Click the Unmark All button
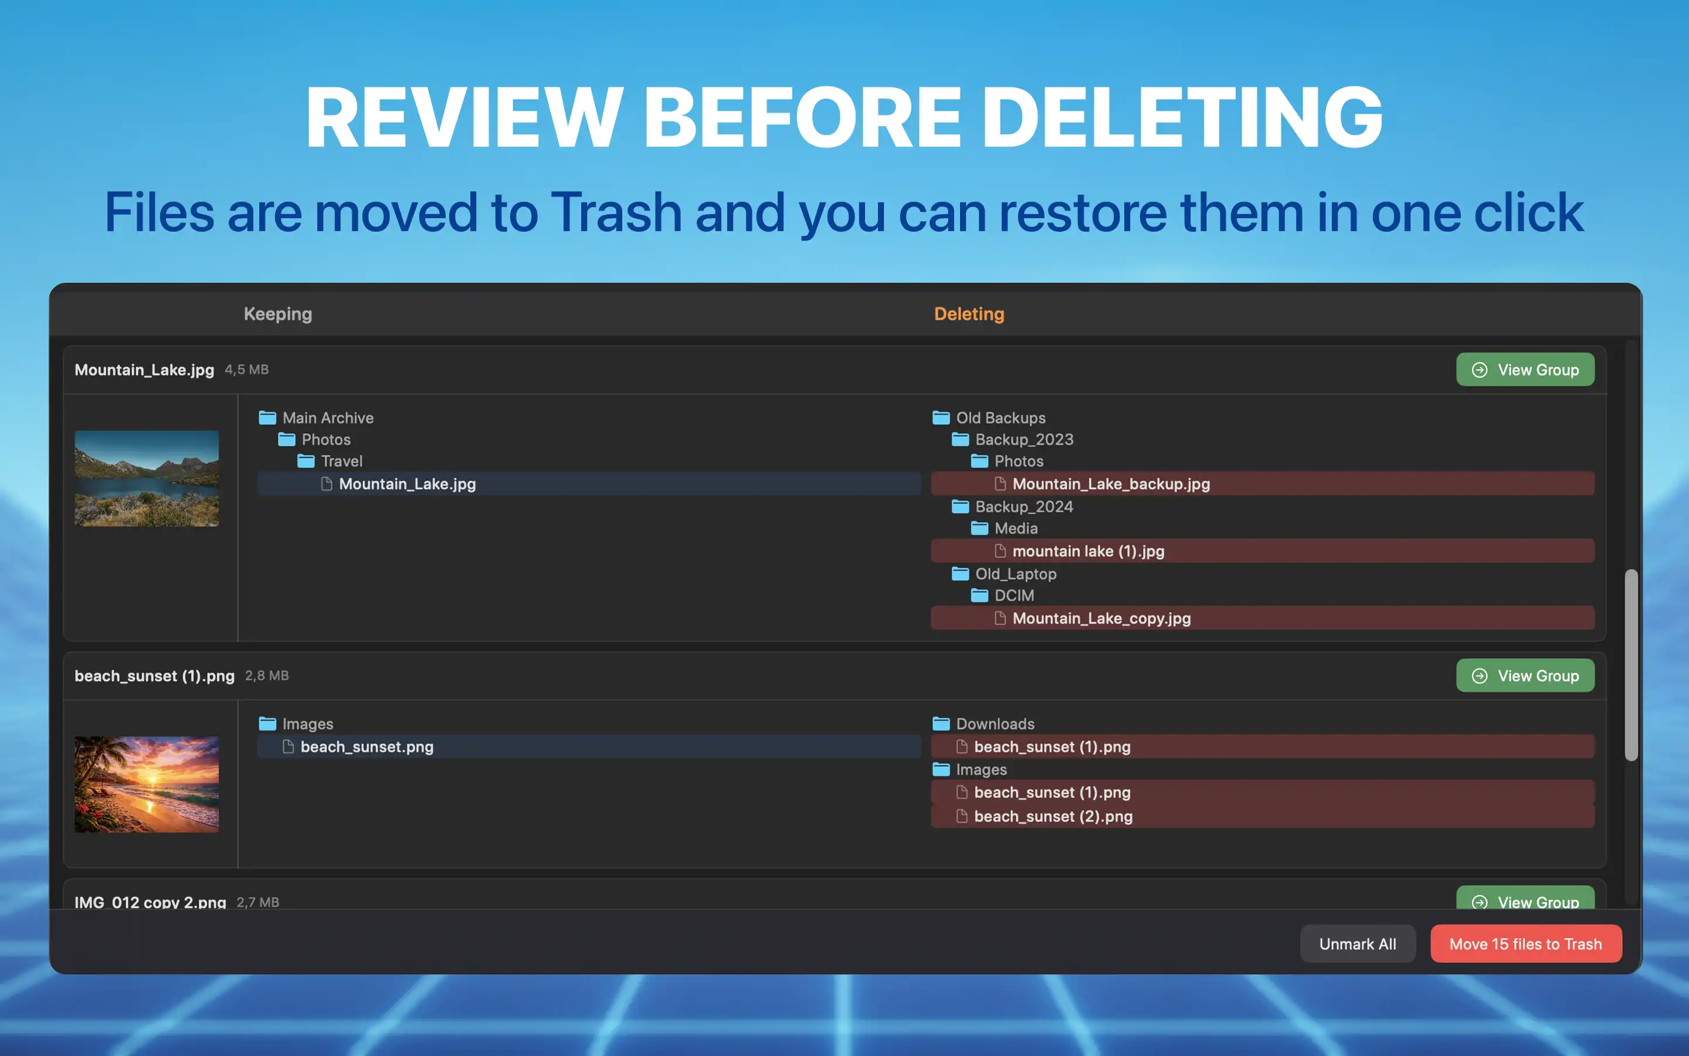The width and height of the screenshot is (1689, 1056). (1357, 943)
